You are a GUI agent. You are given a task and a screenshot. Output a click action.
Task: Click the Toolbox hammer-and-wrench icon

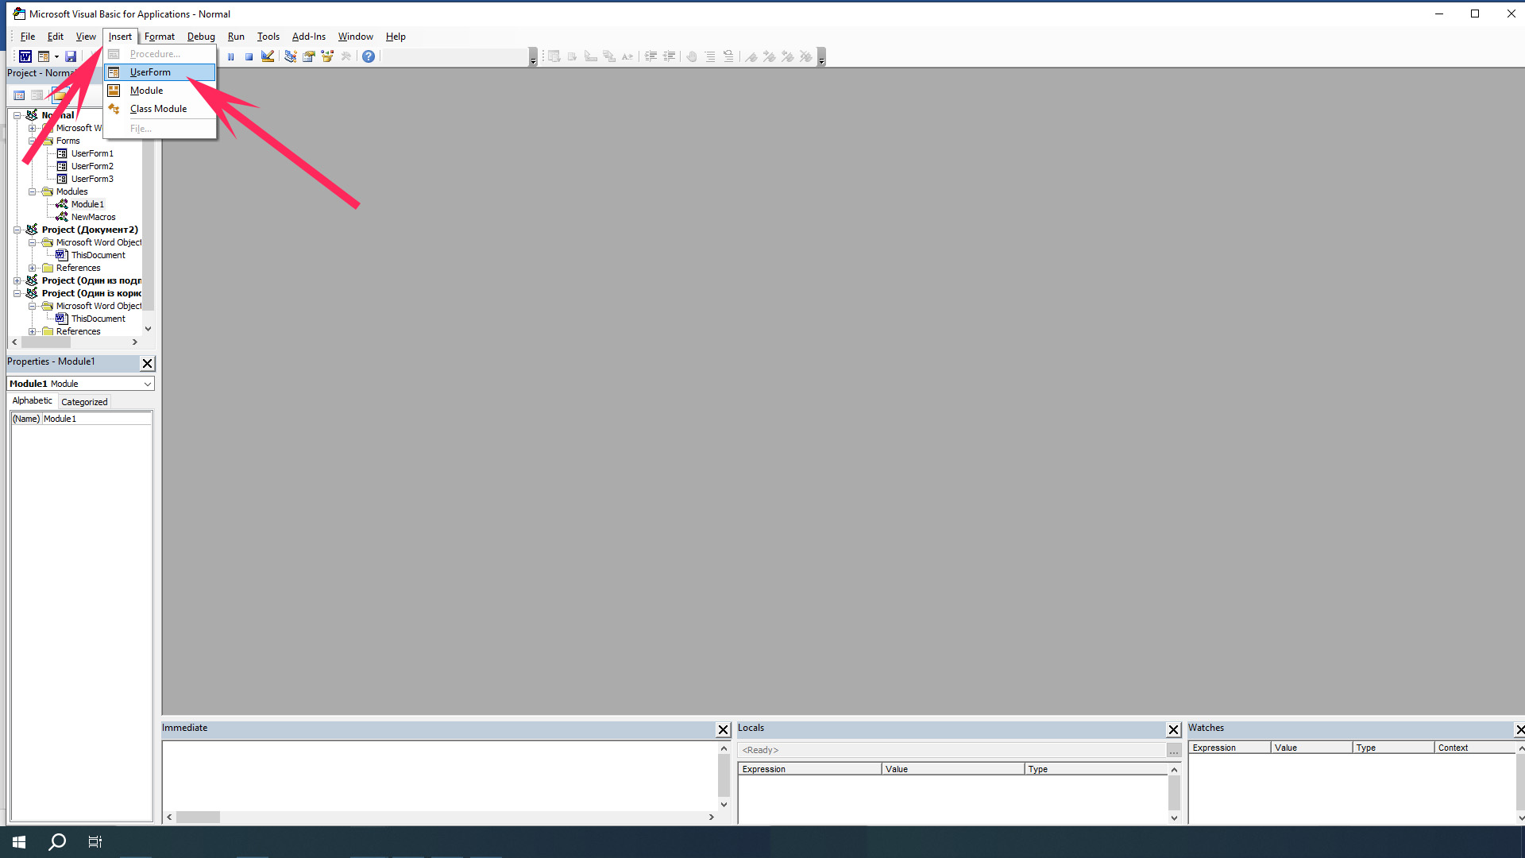(x=346, y=56)
